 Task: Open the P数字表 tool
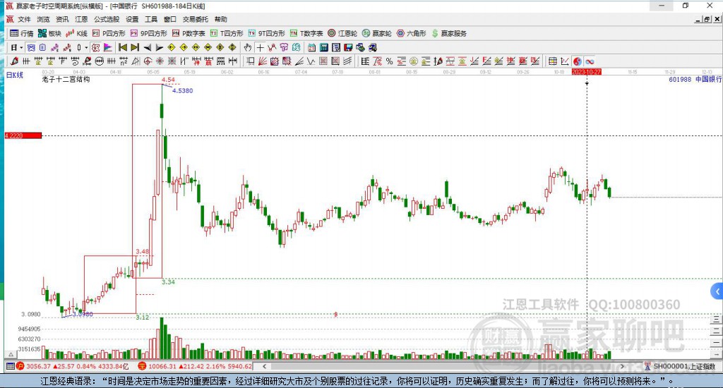(x=189, y=33)
